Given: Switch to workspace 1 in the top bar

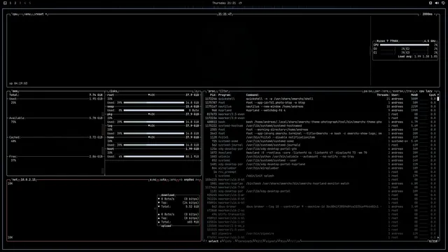Looking at the screenshot, I should pyautogui.click(x=10, y=3).
